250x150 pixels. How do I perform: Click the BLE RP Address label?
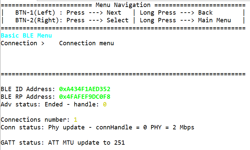point(28,97)
